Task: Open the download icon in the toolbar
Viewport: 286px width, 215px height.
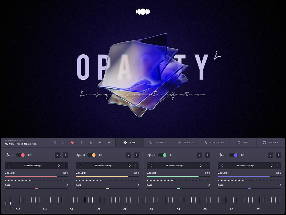Action: [x=91, y=142]
